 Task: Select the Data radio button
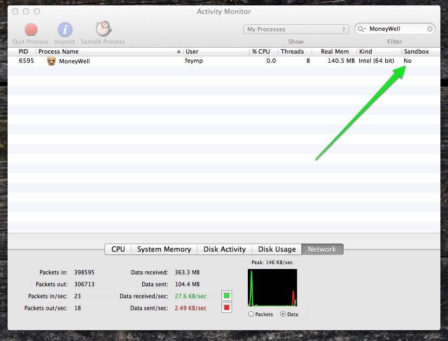point(284,314)
